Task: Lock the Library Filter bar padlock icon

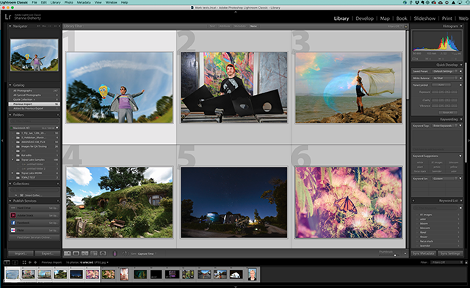Action: (x=406, y=26)
